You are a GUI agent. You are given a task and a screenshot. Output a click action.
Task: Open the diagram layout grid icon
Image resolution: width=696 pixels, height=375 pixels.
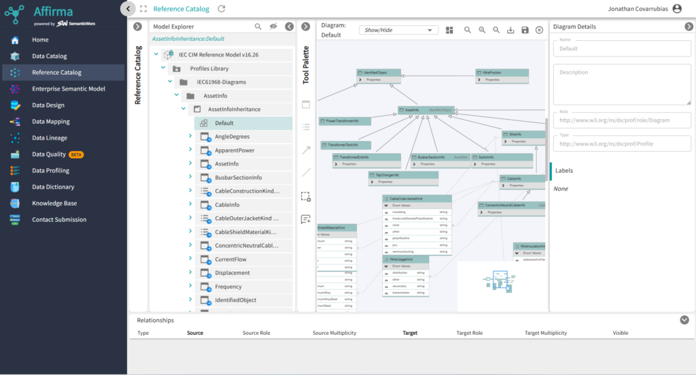pos(449,30)
